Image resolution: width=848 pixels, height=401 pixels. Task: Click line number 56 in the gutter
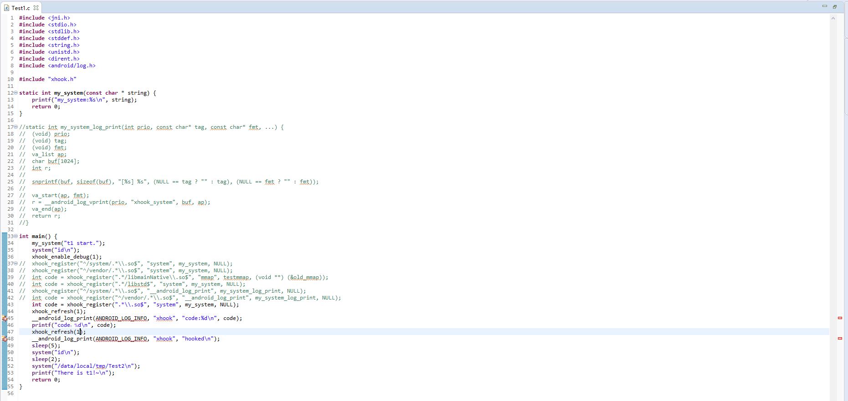(x=10, y=393)
